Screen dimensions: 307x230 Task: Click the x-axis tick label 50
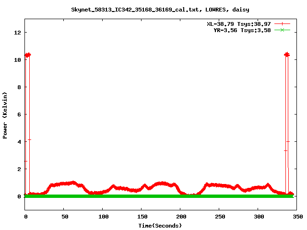click(x=65, y=217)
